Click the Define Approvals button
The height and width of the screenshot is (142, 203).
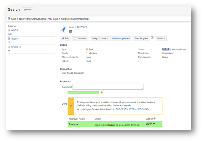pyautogui.click(x=121, y=39)
